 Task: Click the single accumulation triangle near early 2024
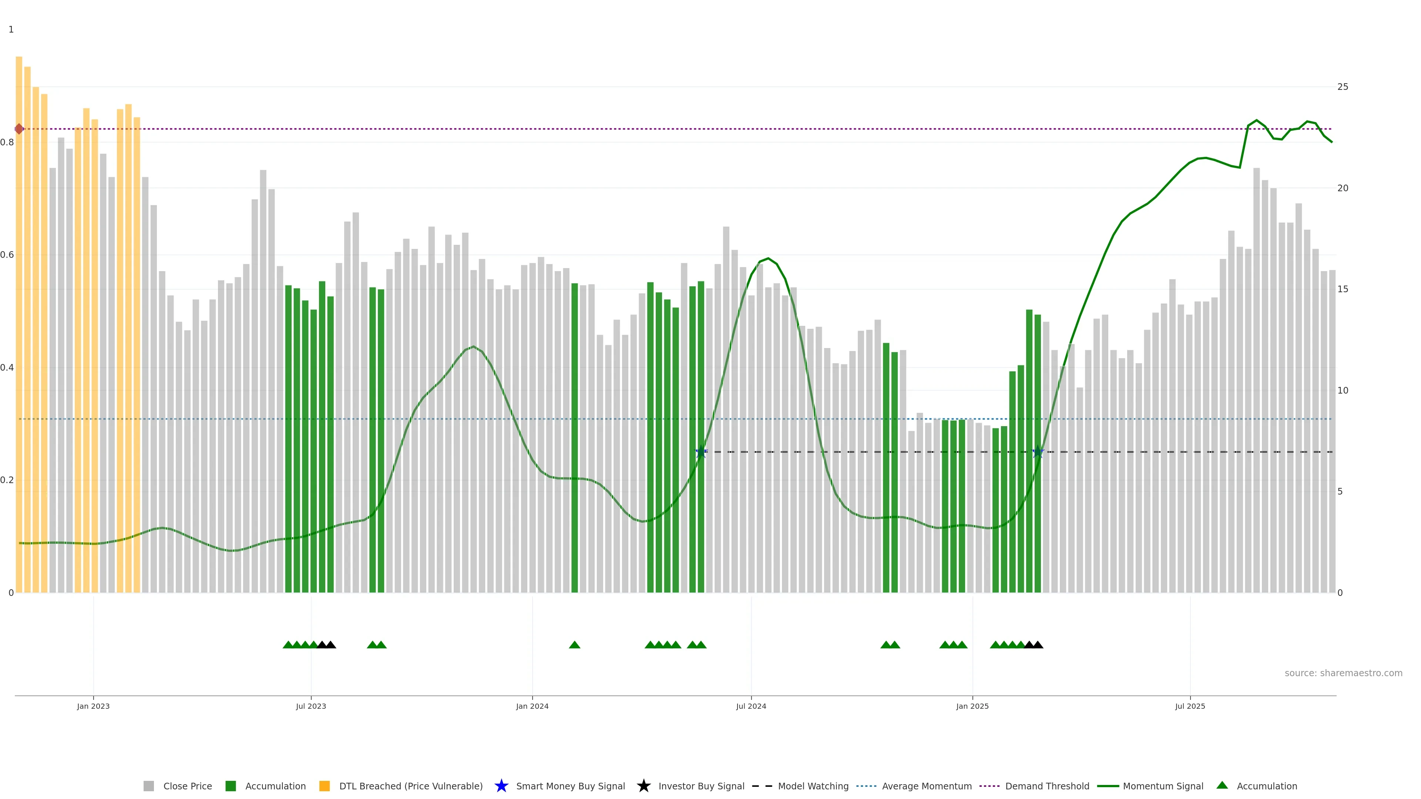tap(574, 645)
